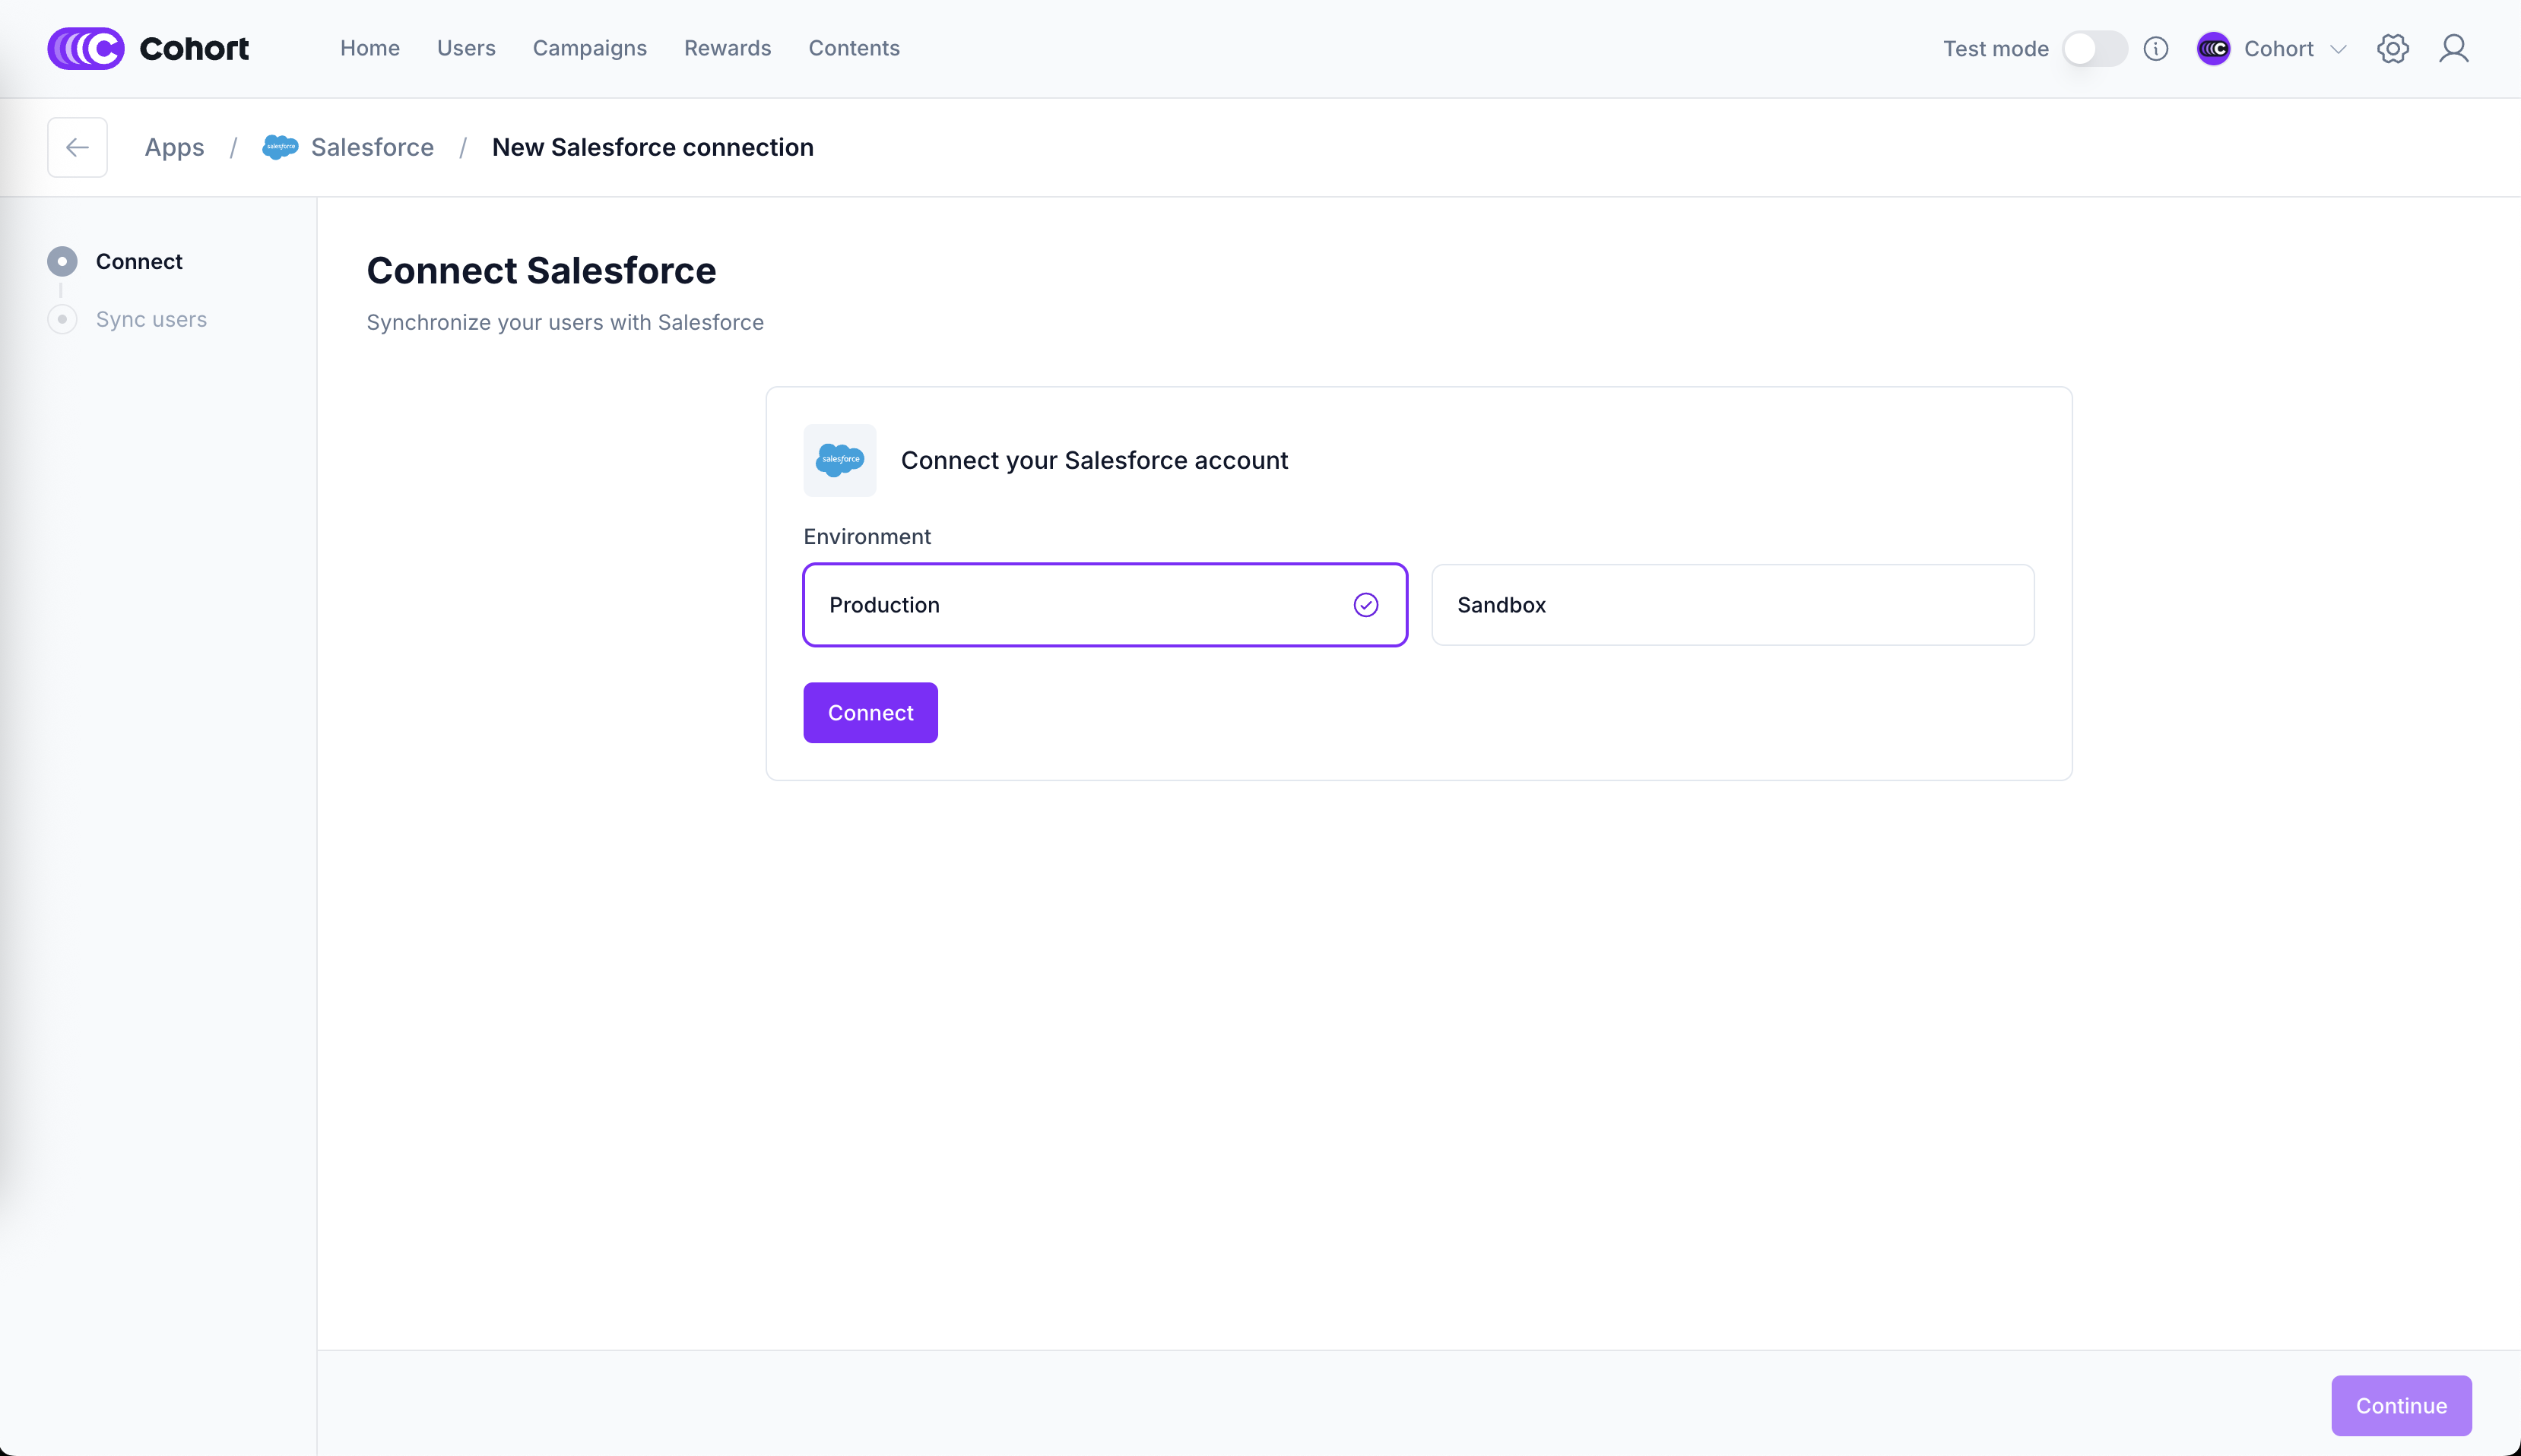
Task: Open the Users section
Action: click(466, 48)
